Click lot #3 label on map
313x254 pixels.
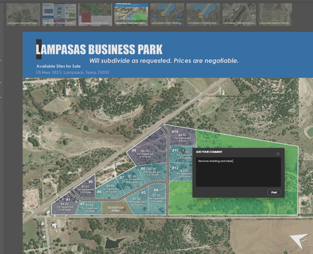click(143, 193)
